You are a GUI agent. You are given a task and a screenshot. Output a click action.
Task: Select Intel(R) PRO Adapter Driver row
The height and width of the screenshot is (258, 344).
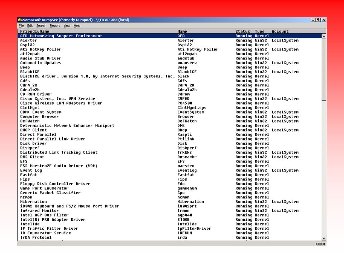point(169,220)
